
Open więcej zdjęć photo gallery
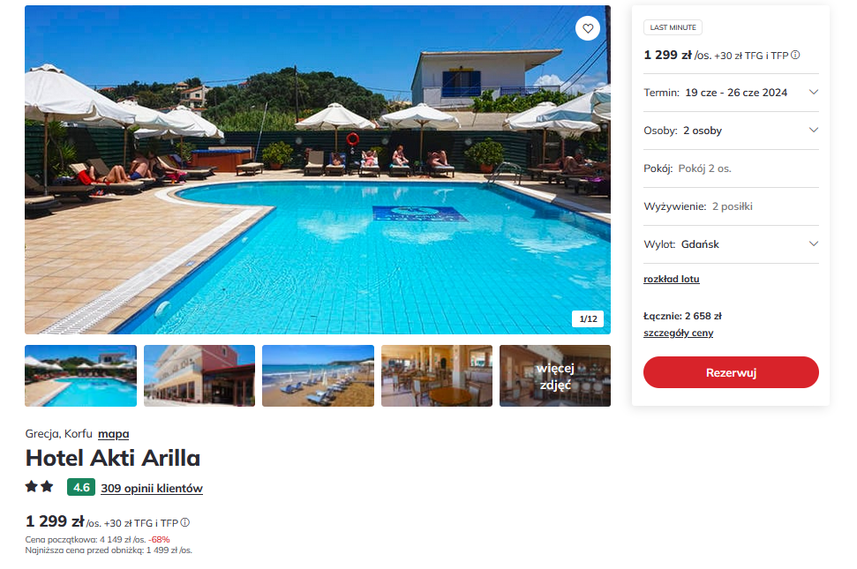point(555,376)
